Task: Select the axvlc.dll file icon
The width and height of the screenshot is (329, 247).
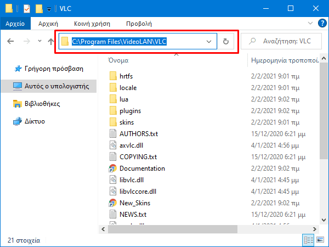Action: [113, 145]
